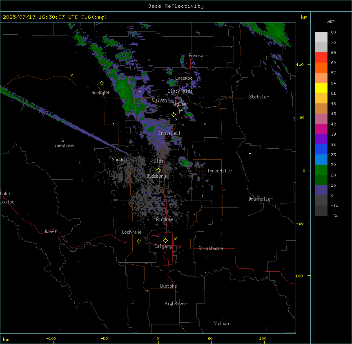
Task: Click the timestamp 2025/07/19 16:30:07 UTC
Action: [x=40, y=17]
